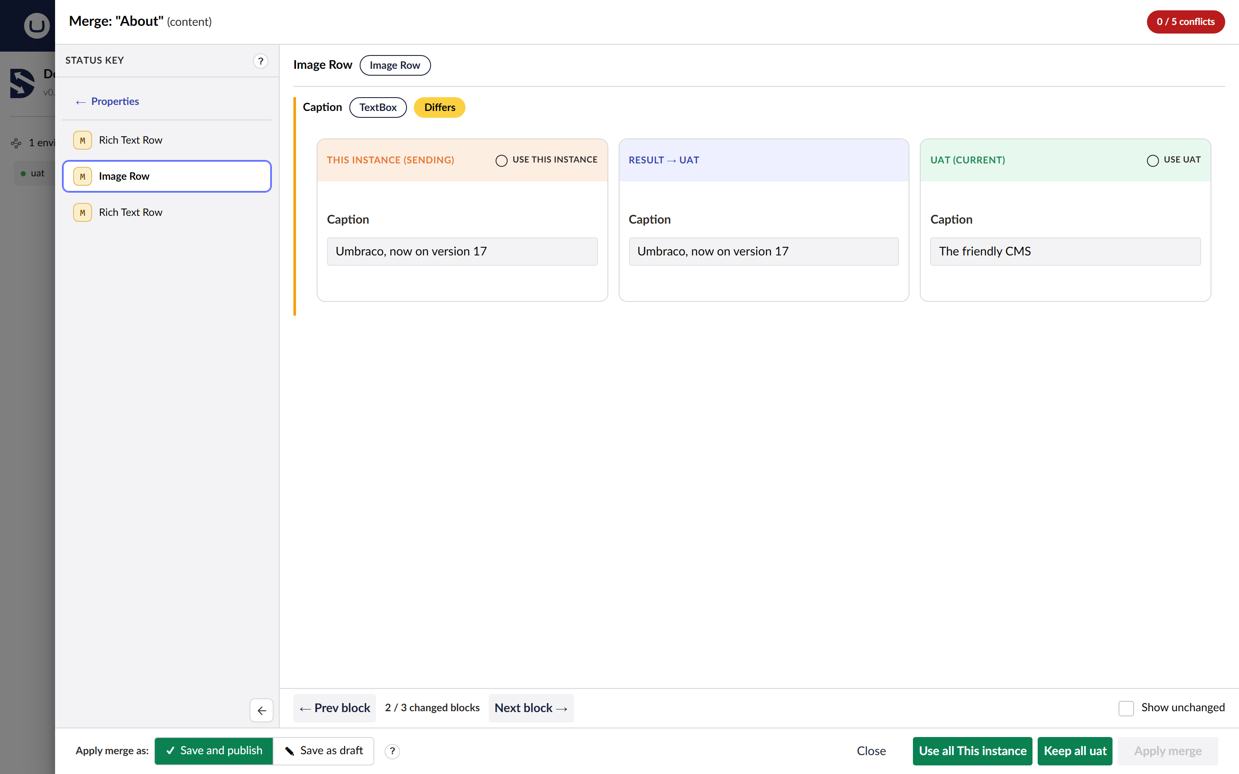The width and height of the screenshot is (1239, 774).
Task: Click Keep all uat button
Action: tap(1075, 751)
